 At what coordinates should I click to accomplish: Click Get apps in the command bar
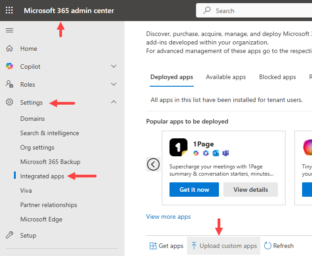(166, 246)
